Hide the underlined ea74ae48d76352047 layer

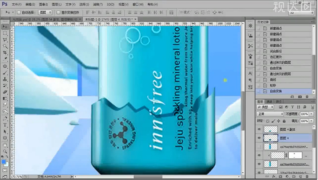(x=259, y=164)
